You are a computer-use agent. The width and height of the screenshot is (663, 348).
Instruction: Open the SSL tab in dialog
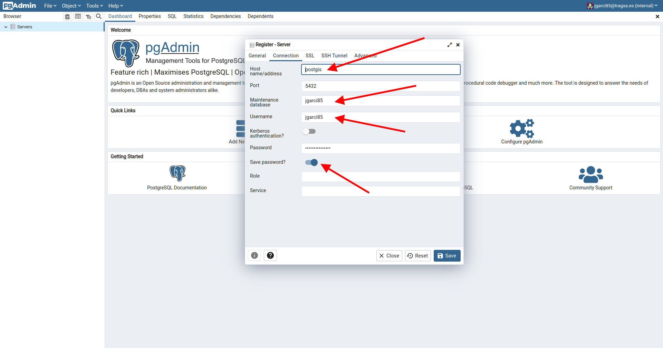pyautogui.click(x=310, y=56)
